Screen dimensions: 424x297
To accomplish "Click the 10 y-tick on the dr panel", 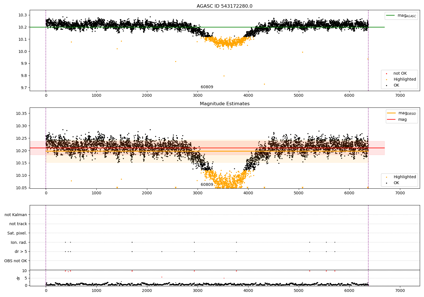I will click(x=25, y=271).
